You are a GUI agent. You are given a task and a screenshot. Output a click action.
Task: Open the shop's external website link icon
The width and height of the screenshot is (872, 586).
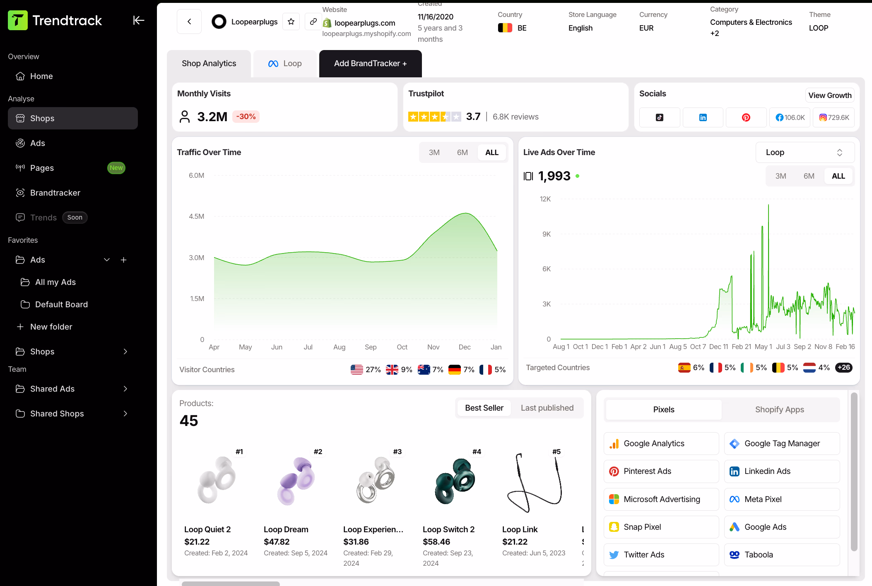point(313,22)
